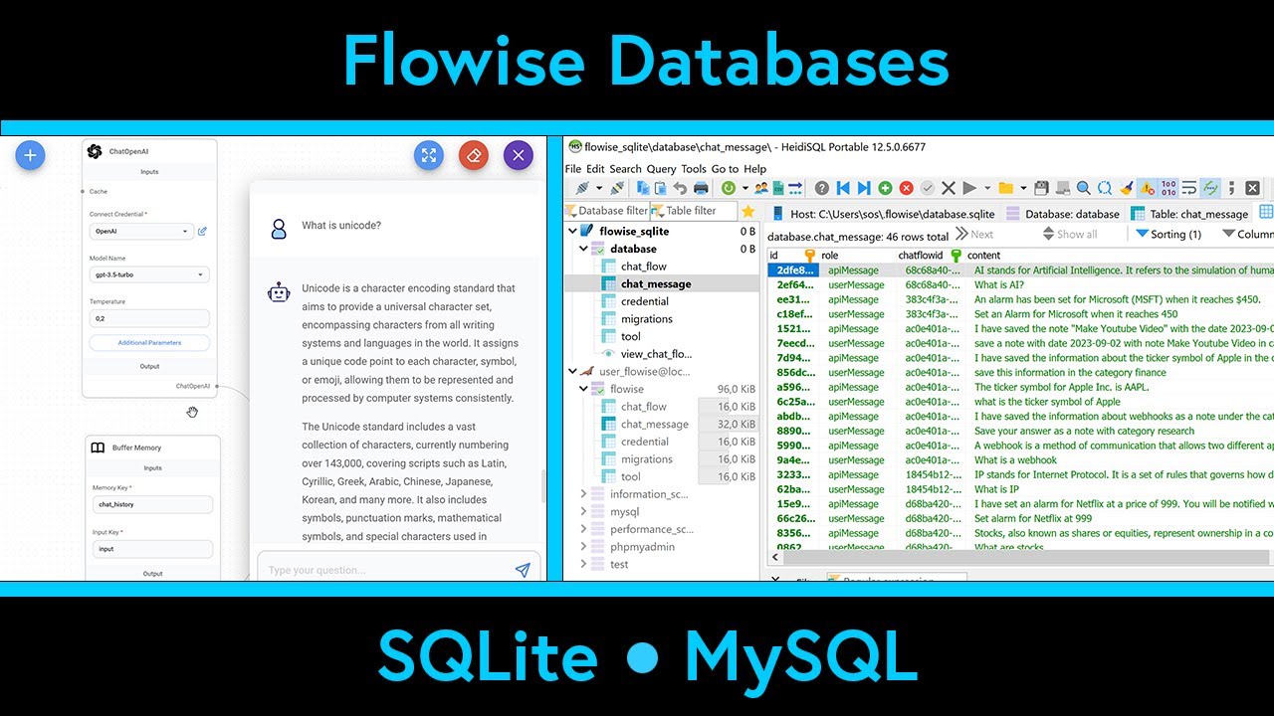The height and width of the screenshot is (716, 1274).
Task: Switch to the Table: chat_message tab
Action: [x=1188, y=214]
